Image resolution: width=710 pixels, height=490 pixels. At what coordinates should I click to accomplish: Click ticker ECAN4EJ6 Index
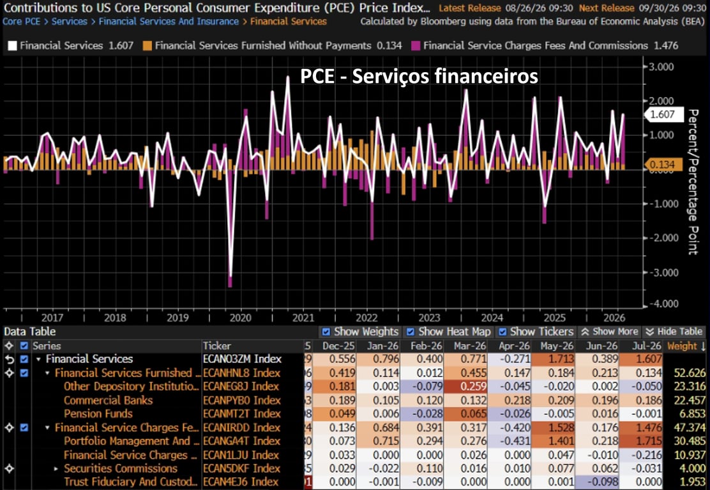(241, 482)
